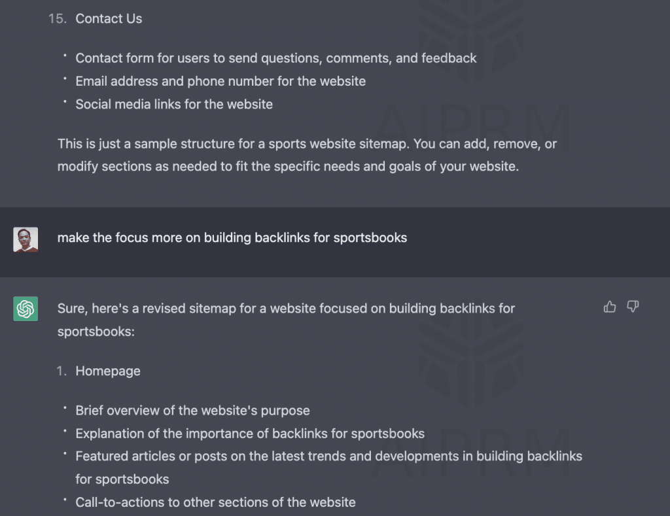Image resolution: width=670 pixels, height=516 pixels.
Task: Click the "Brief overview of the website's purpose" bullet
Action: pos(192,411)
